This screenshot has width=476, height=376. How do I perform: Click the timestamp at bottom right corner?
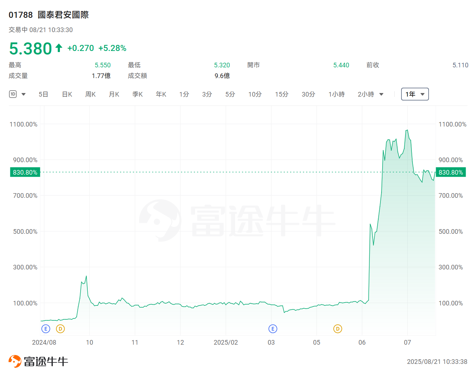pyautogui.click(x=438, y=361)
